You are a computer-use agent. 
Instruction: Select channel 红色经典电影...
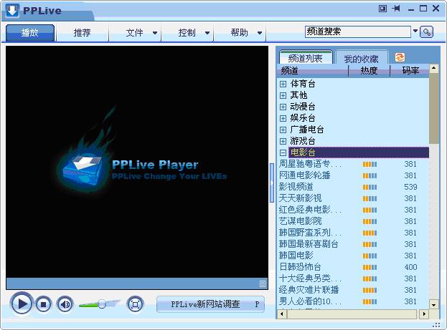310,210
